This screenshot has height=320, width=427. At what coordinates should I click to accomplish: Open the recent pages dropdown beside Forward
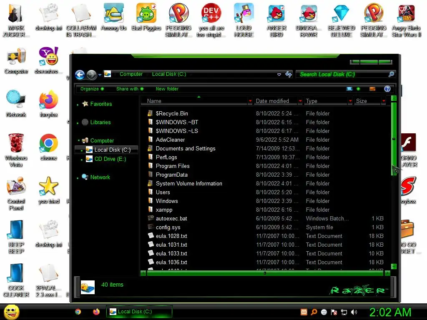(100, 75)
